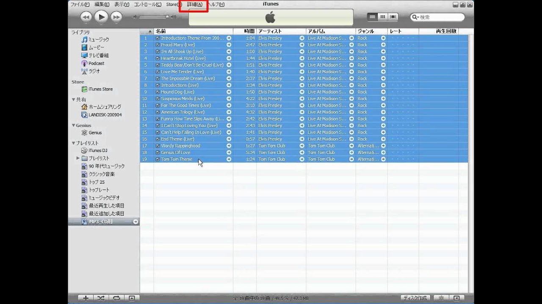Collapse the Genius sidebar section
Image resolution: width=542 pixels, height=304 pixels.
pyautogui.click(x=74, y=125)
